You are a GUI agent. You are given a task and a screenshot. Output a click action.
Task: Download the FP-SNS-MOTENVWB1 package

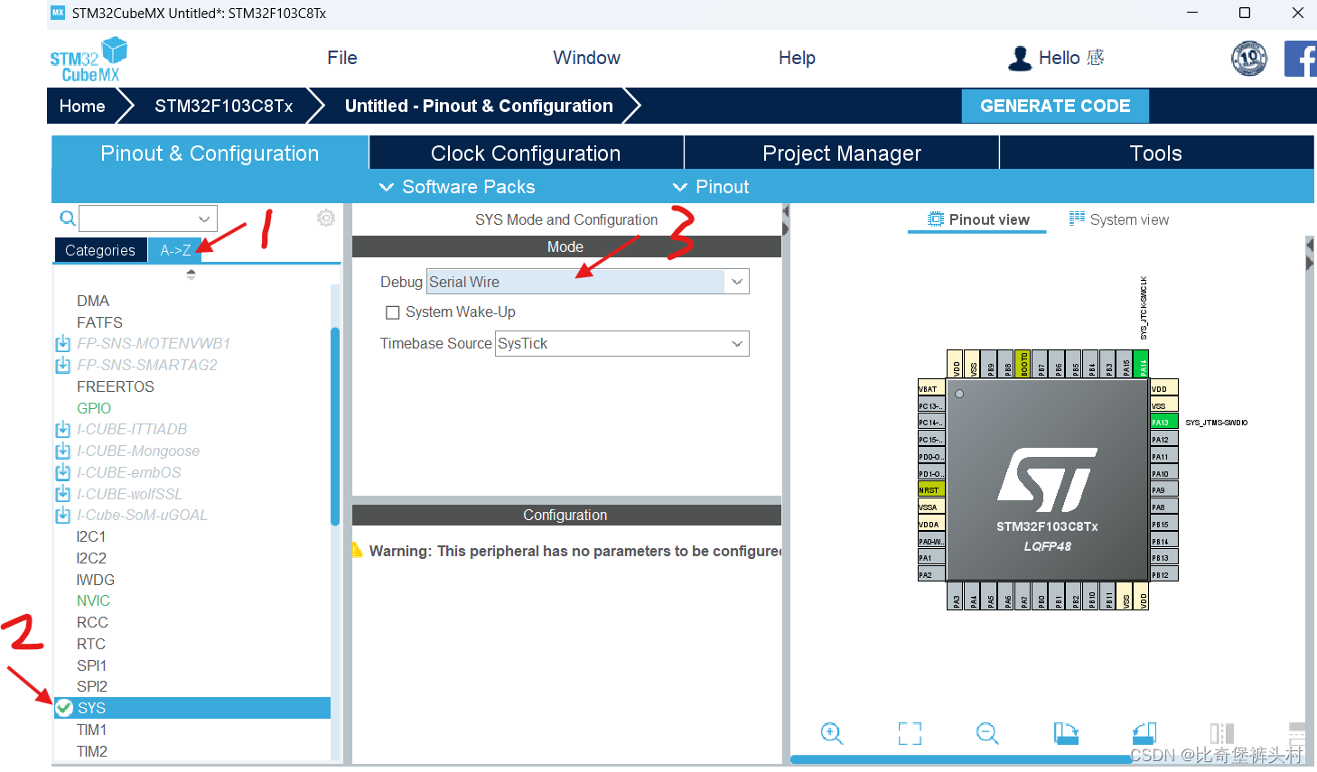pos(62,344)
